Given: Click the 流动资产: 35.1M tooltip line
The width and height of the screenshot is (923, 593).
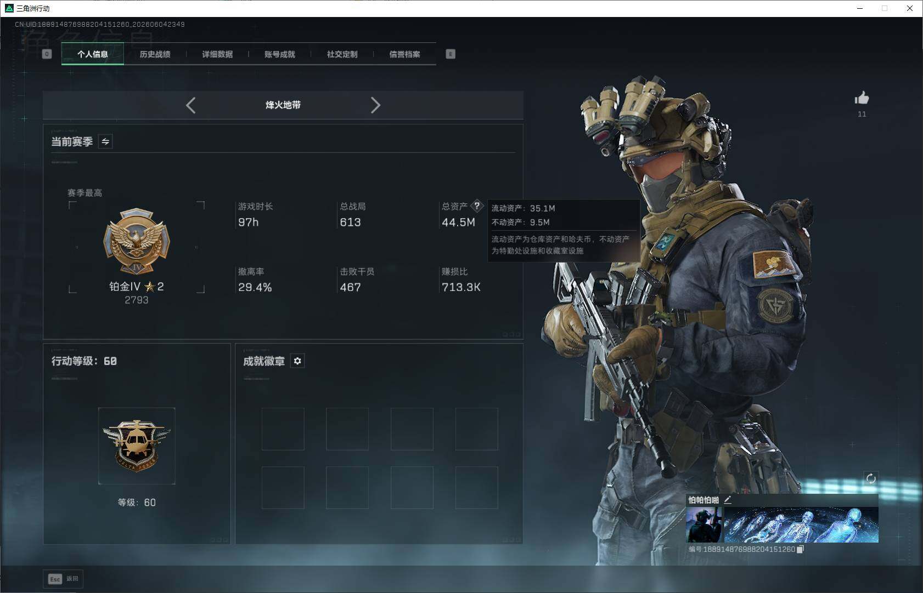Looking at the screenshot, I should click(x=523, y=208).
